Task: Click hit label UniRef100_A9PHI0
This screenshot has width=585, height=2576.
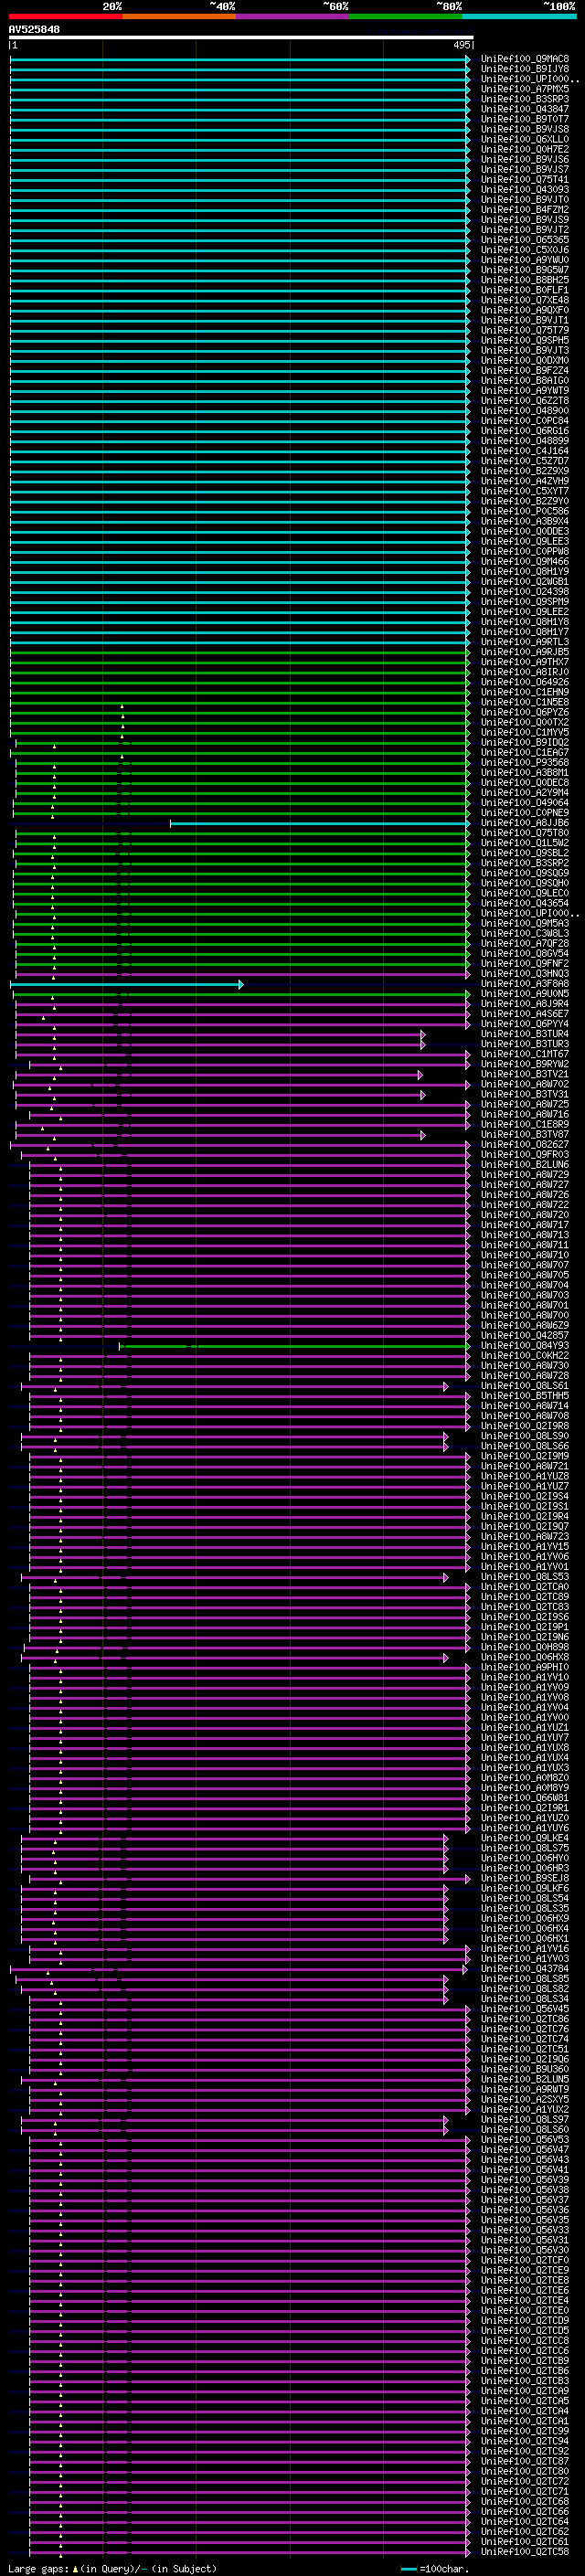Action: point(525,1667)
